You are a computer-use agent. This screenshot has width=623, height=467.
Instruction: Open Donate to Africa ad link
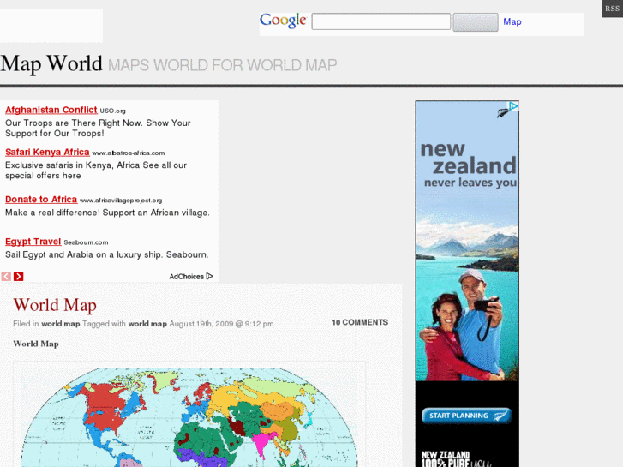tap(41, 199)
